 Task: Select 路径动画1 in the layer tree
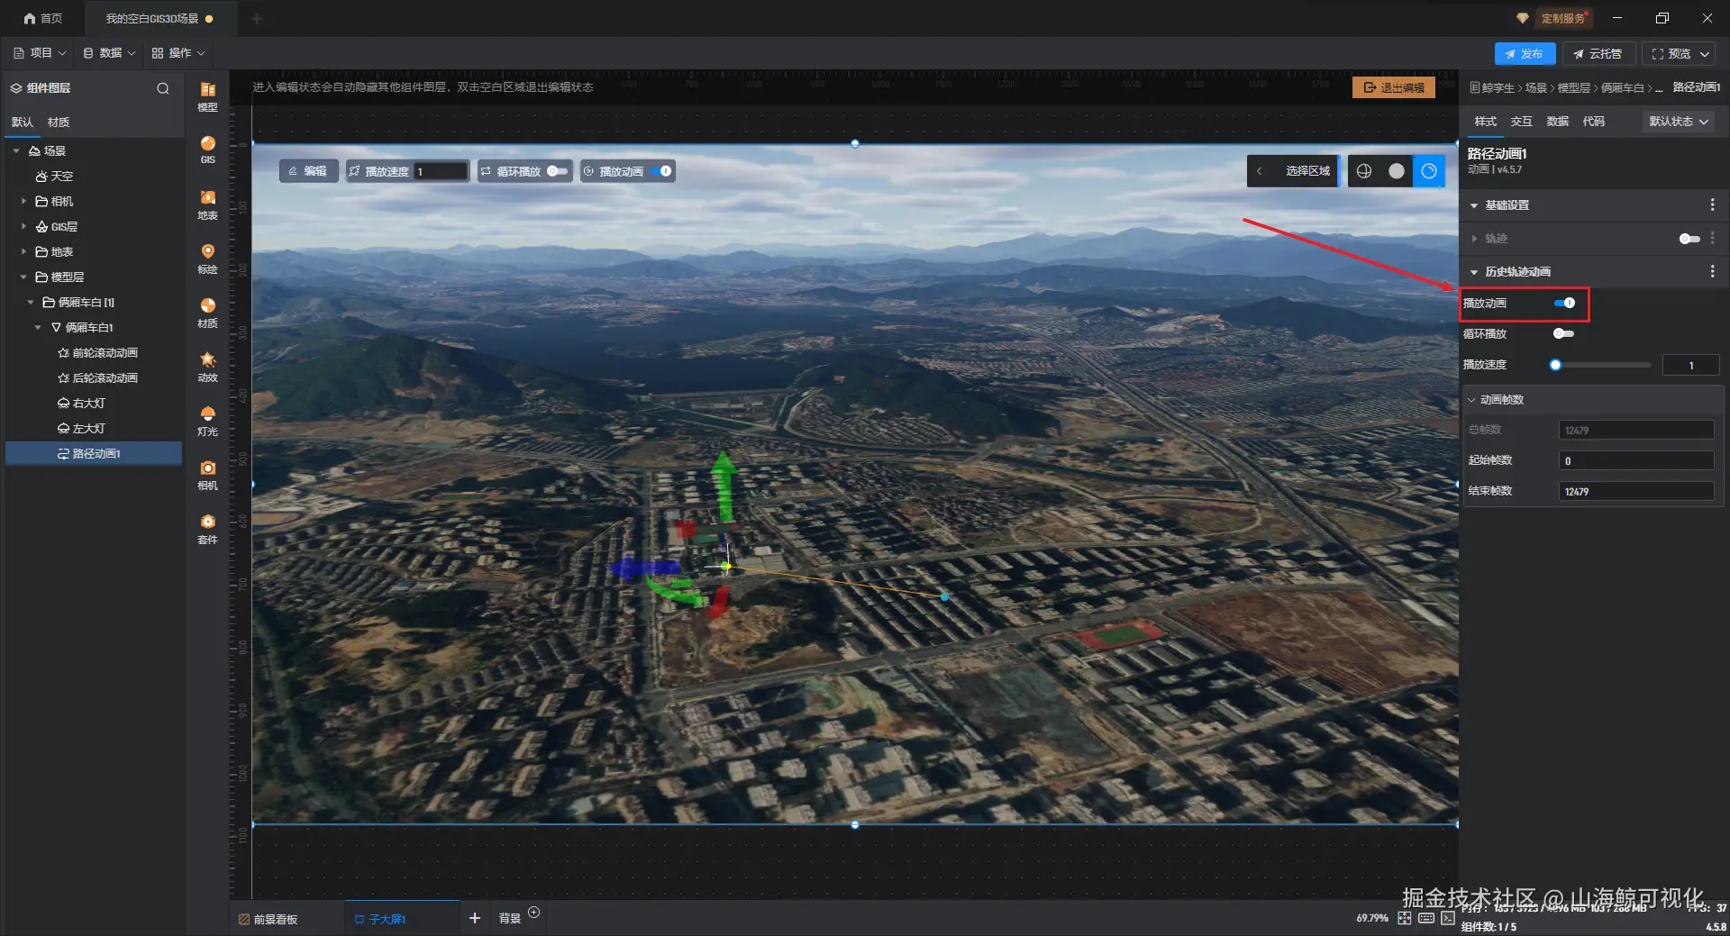(x=94, y=454)
